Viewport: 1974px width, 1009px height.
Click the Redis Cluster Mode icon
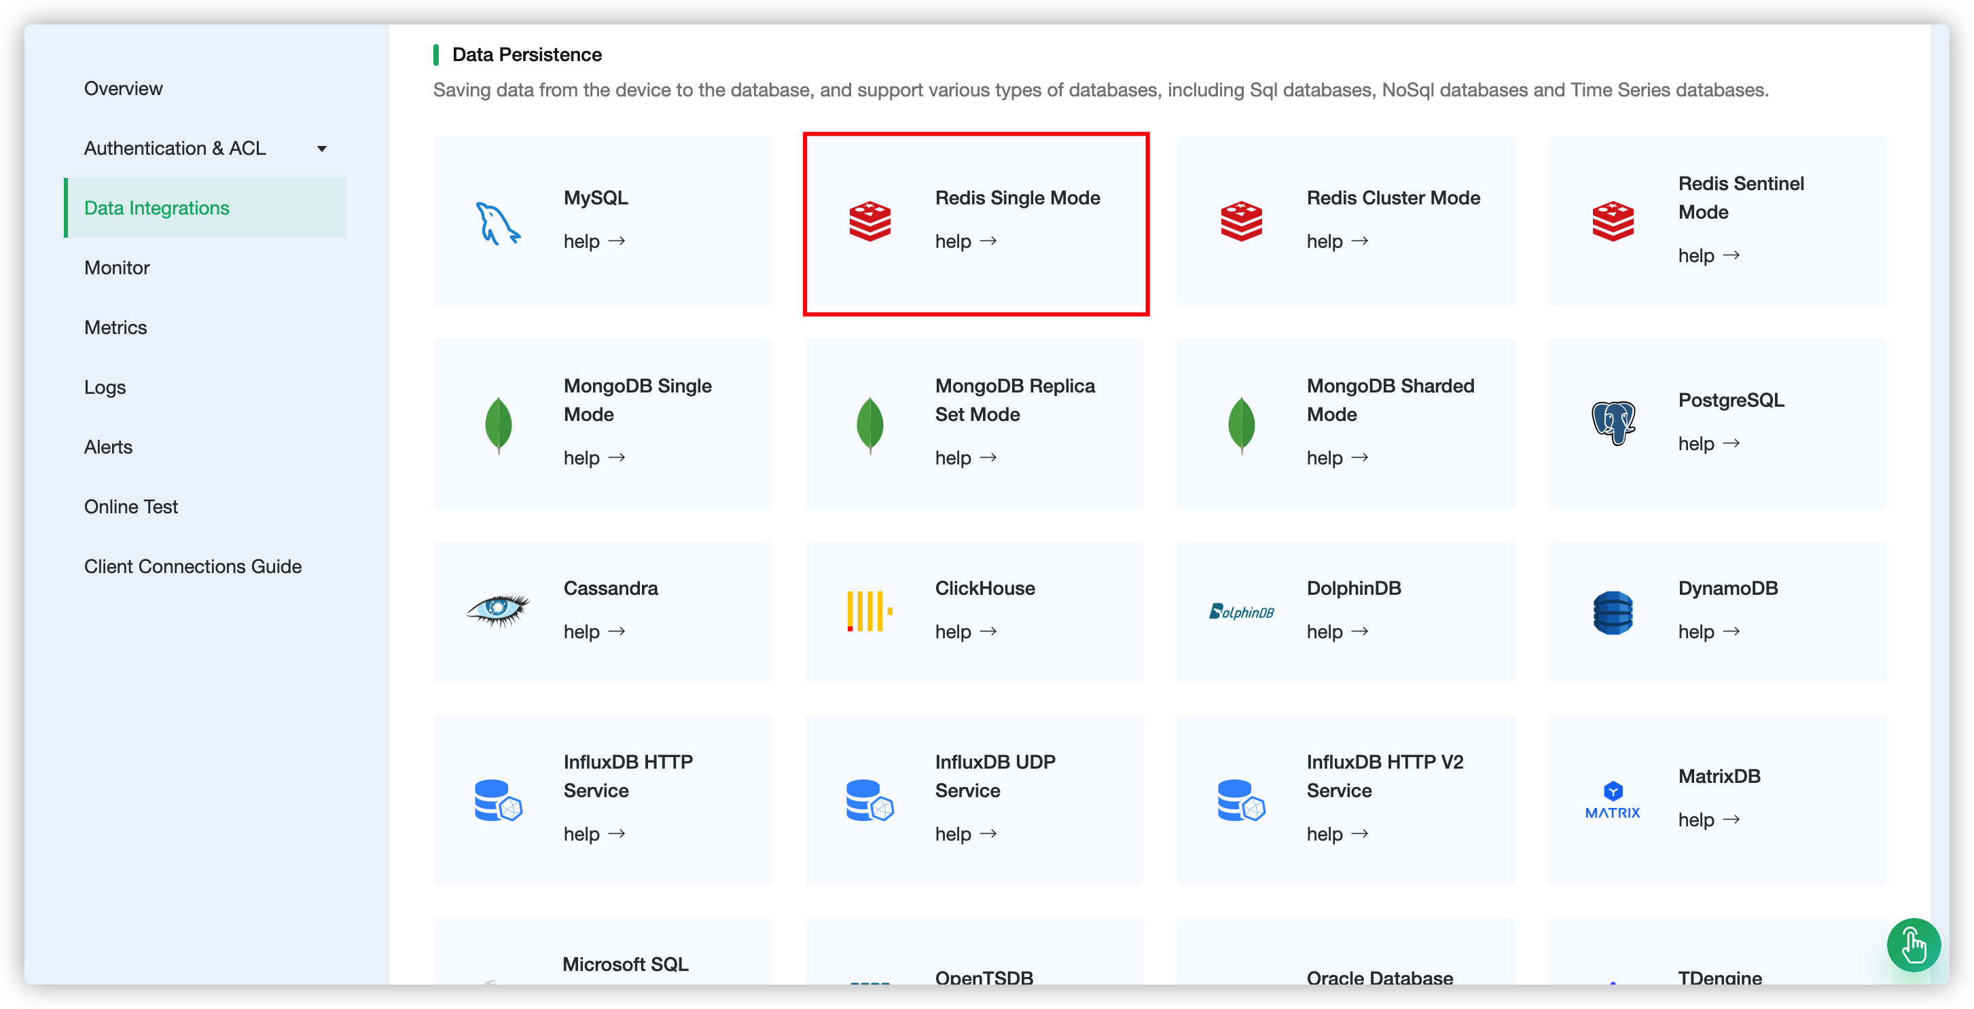[x=1242, y=221]
